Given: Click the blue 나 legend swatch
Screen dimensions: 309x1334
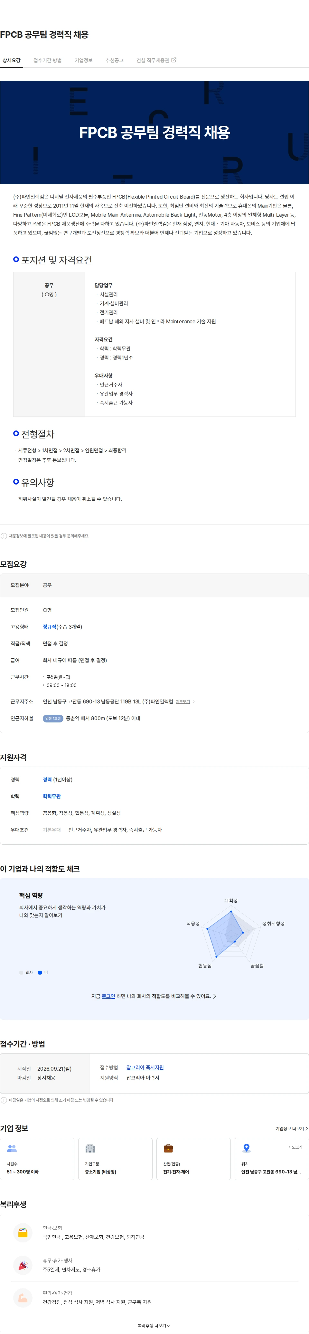Looking at the screenshot, I should (x=40, y=973).
